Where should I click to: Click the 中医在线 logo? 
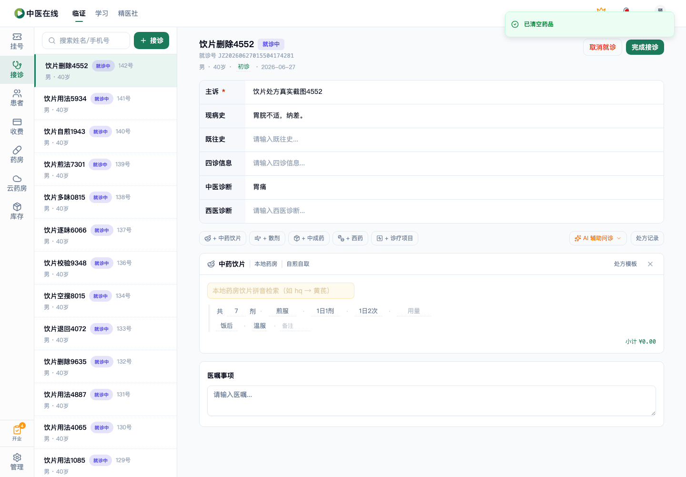point(36,13)
